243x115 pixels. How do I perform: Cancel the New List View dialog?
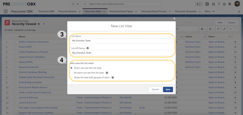[155, 90]
